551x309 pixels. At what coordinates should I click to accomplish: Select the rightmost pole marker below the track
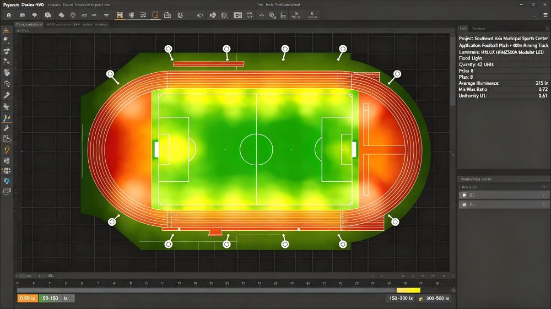(343, 243)
